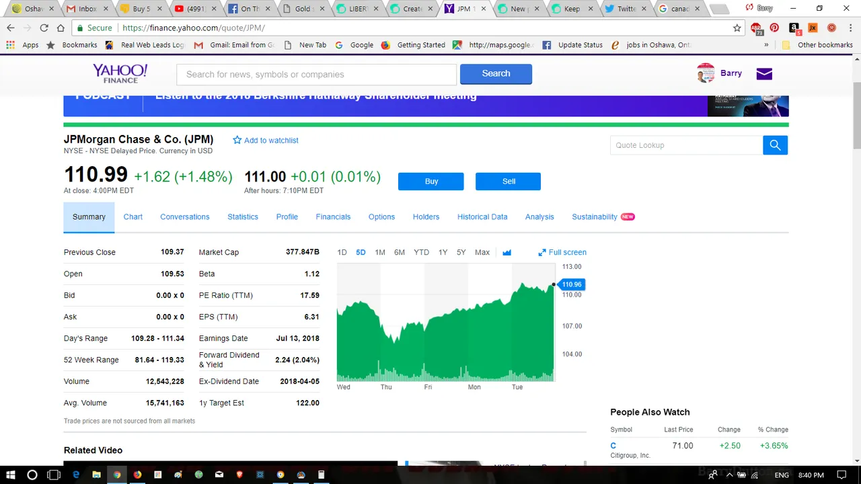861x484 pixels.
Task: Open the Historical Data tab
Action: coord(482,217)
